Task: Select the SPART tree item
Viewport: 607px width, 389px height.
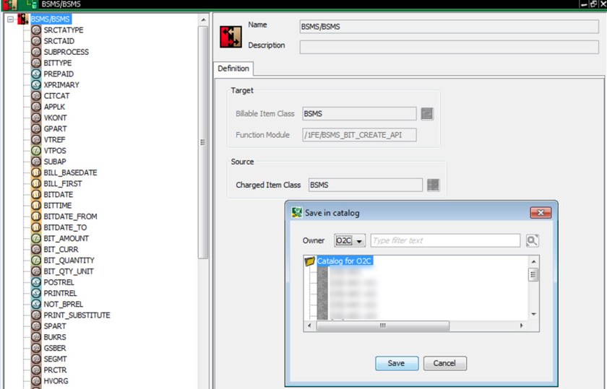Action: pyautogui.click(x=55, y=326)
